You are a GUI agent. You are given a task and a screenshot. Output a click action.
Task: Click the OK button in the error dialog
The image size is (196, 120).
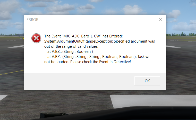pyautogui.click(x=147, y=81)
